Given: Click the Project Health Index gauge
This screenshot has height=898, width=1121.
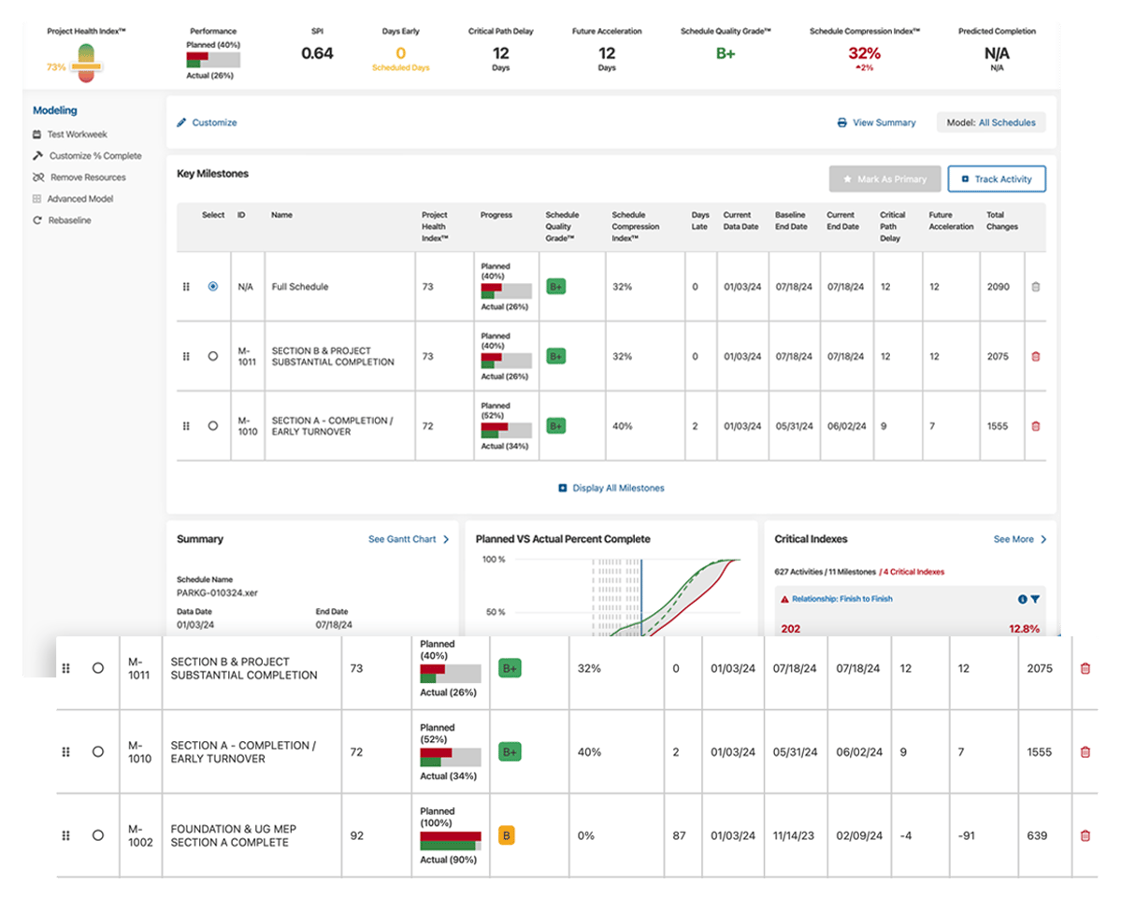Looking at the screenshot, I should point(87,64).
